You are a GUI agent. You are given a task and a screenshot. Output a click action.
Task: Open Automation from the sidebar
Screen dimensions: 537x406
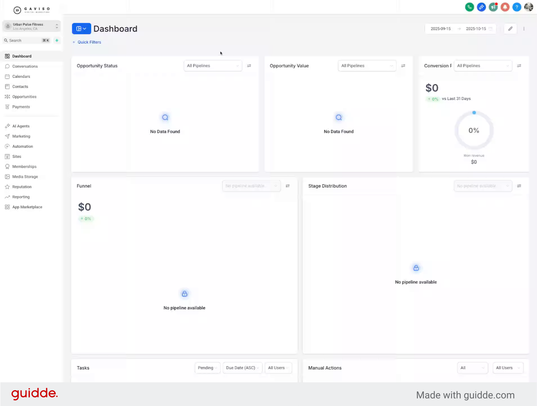tap(23, 147)
